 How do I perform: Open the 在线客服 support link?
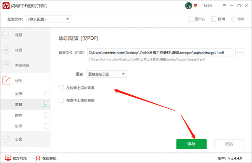[49, 158]
